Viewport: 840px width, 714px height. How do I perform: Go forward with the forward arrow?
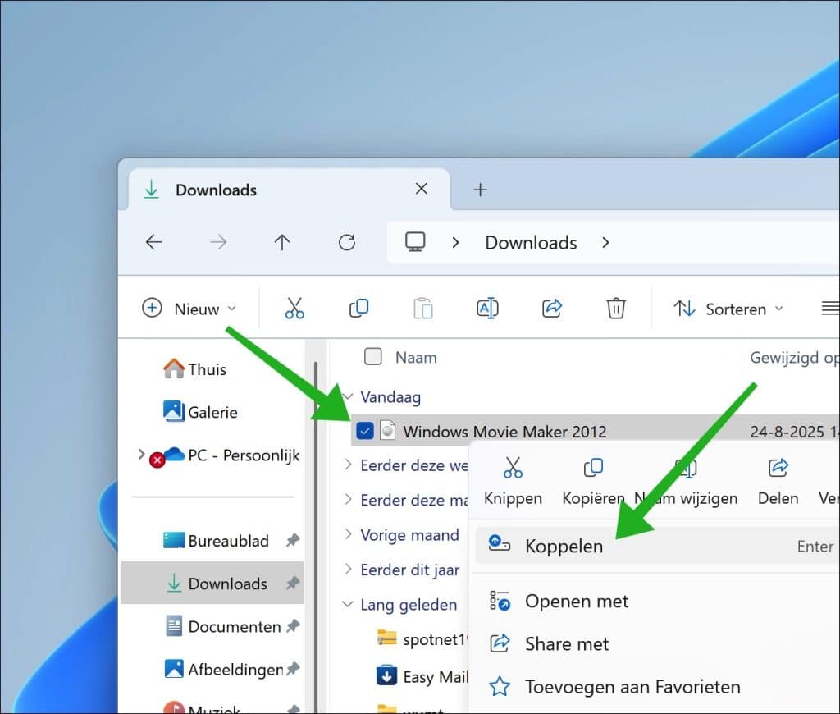218,242
